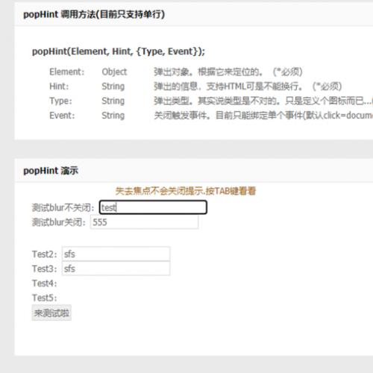
Task: Click the Test2 input field
Action: coord(116,254)
